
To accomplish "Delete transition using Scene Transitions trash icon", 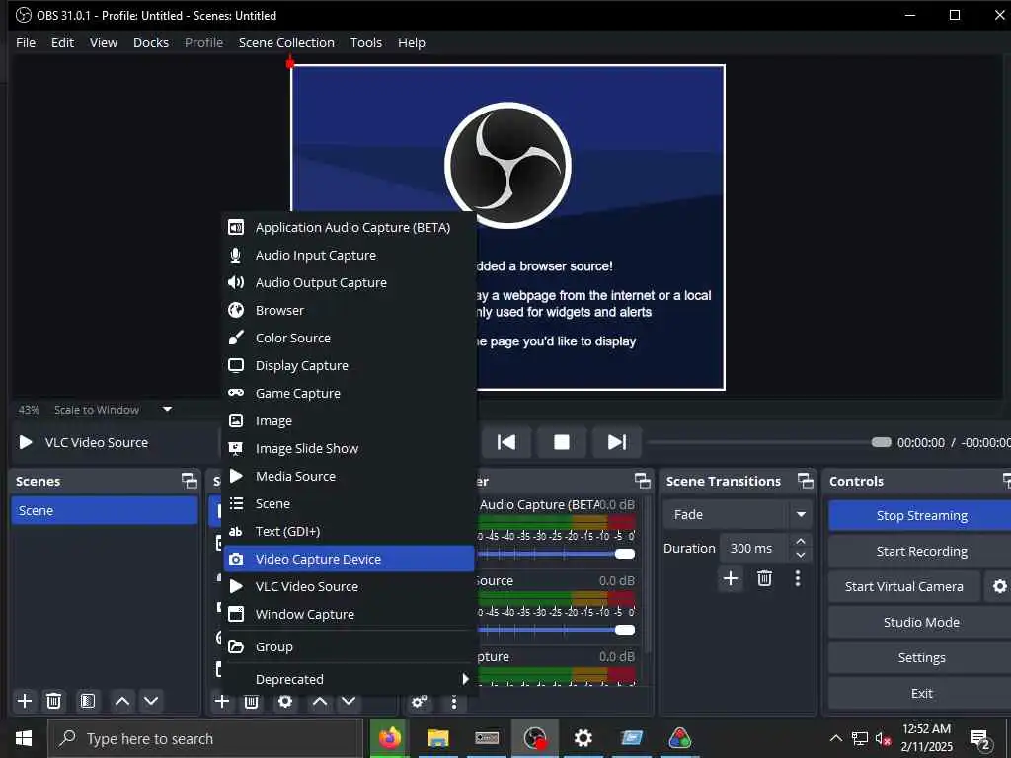I will click(x=765, y=578).
